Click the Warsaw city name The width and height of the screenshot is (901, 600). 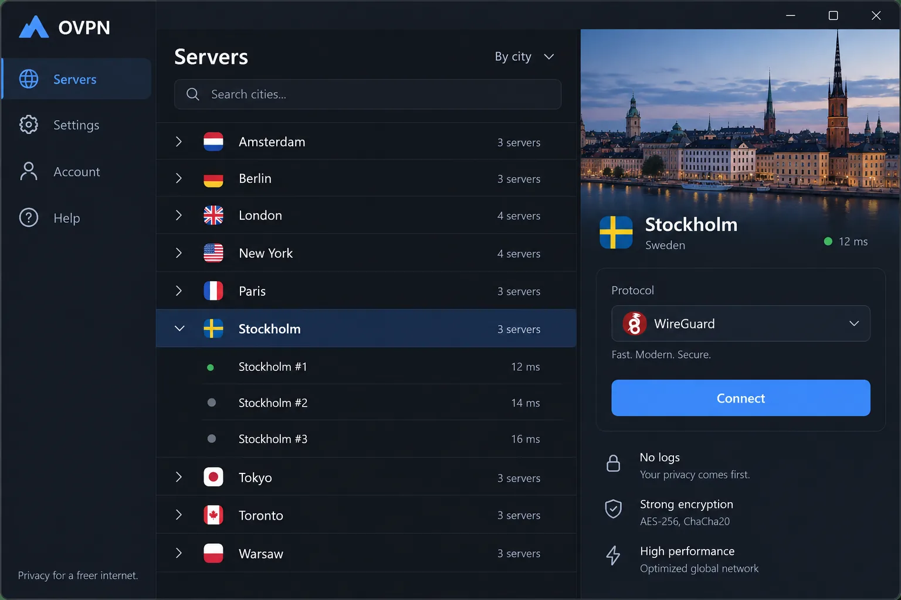[260, 554]
